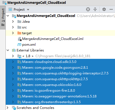
Task: Click the JDK 1.8 folder icon
Action: tap(19, 56)
